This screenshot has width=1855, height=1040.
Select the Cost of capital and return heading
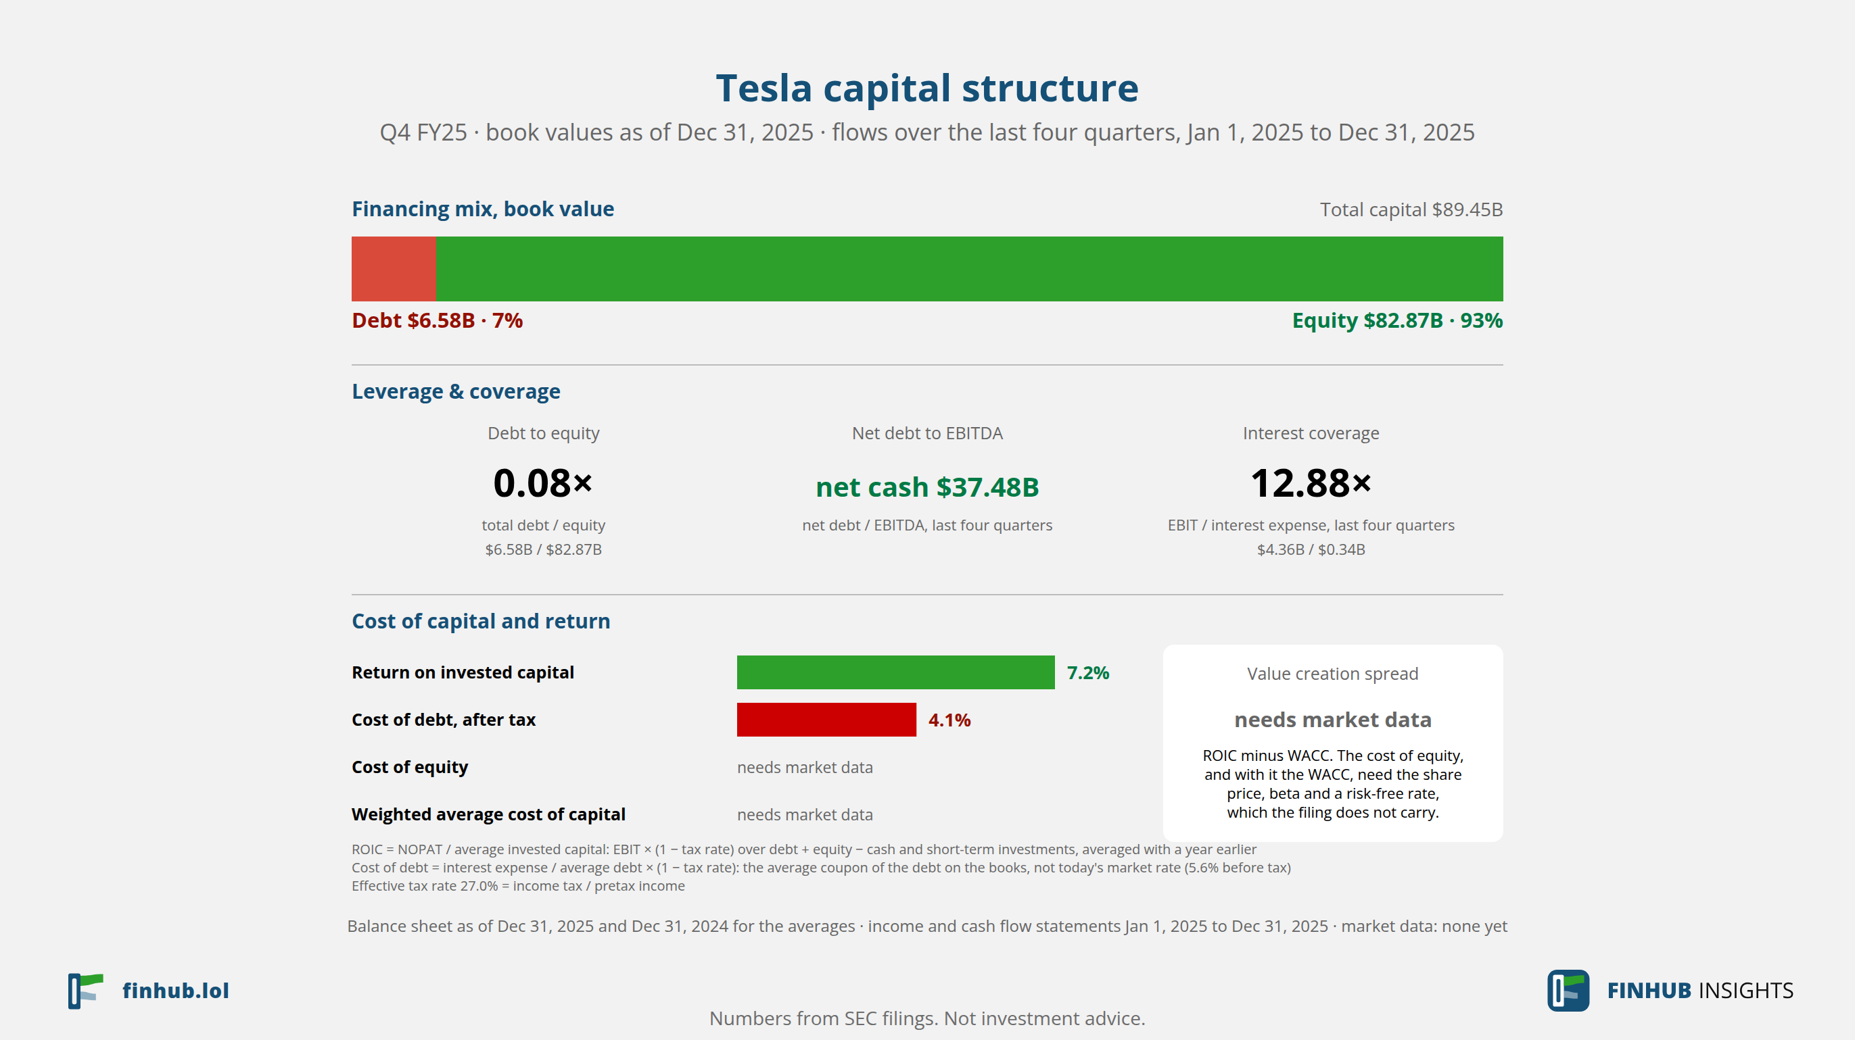point(481,621)
